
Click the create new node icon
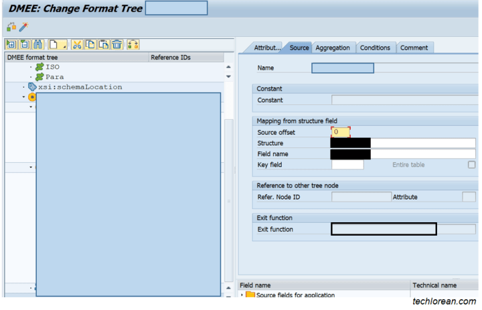58,45
